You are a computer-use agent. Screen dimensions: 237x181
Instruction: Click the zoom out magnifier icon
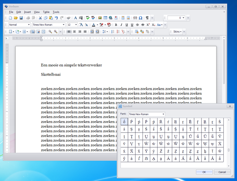coord(51,32)
